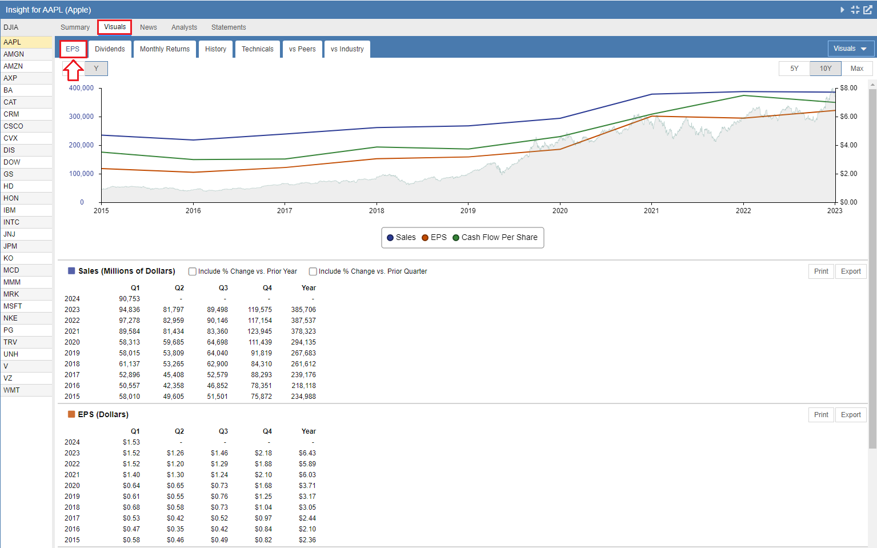The width and height of the screenshot is (877, 548).
Task: Show the History sub-tab
Action: coord(215,49)
